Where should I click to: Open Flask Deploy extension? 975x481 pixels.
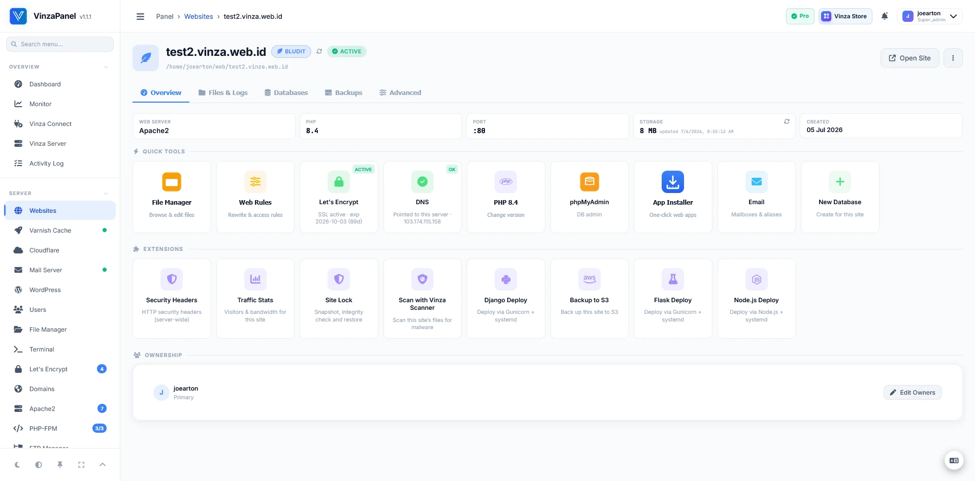pyautogui.click(x=673, y=299)
